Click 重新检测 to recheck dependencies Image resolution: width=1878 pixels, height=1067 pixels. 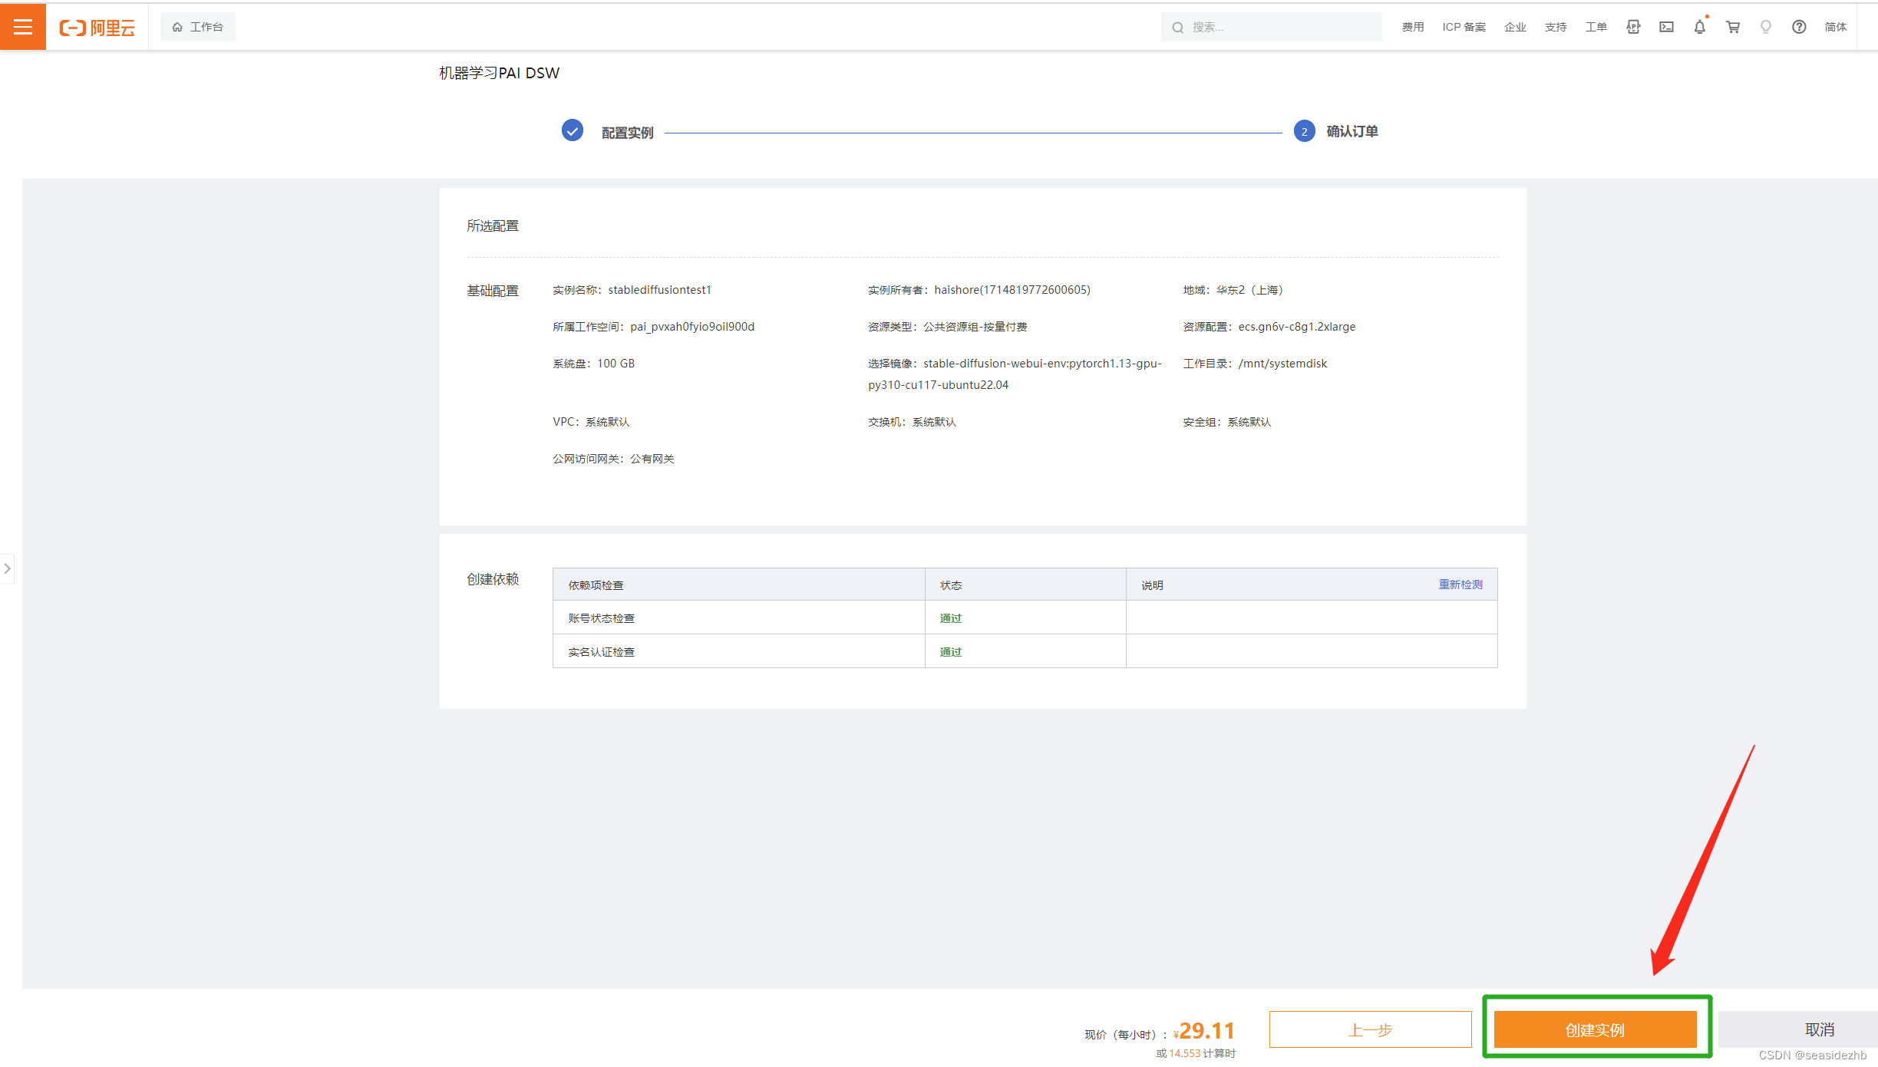point(1459,584)
